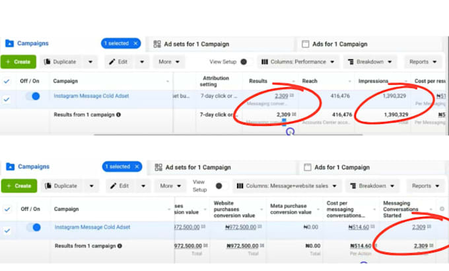Turn off Instagram Message Cold Adset in lower table

(x=34, y=227)
